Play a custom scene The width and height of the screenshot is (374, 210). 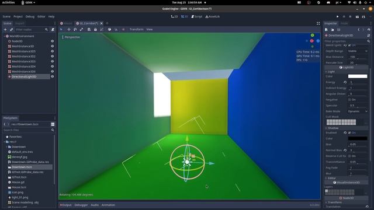coord(363,17)
